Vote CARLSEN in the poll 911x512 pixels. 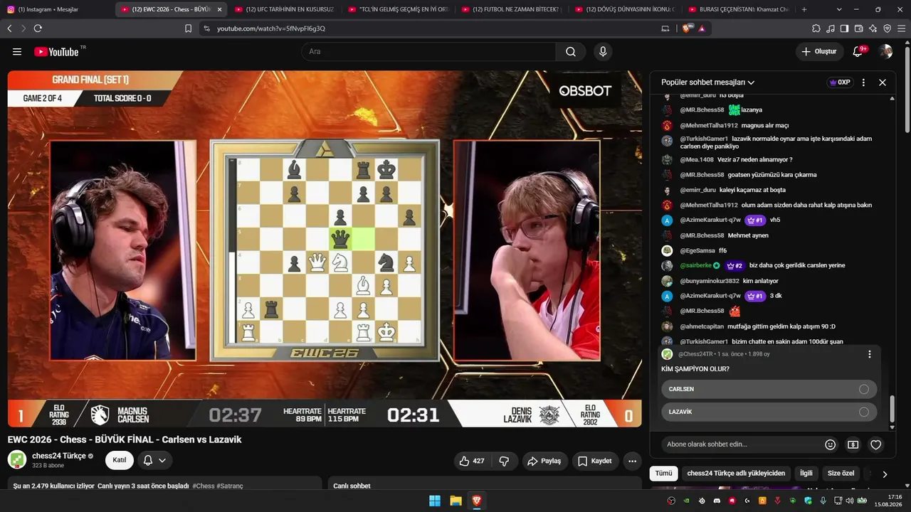(769, 389)
